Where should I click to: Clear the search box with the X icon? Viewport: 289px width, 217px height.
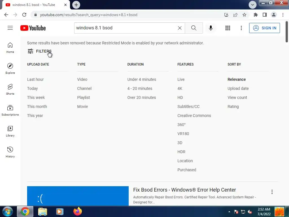180,28
